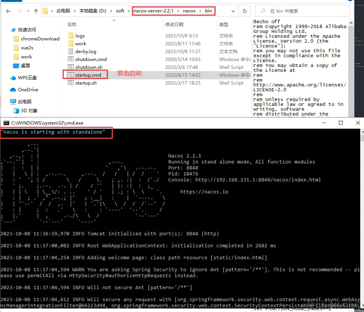364x312 pixels.
Task: Click logs date 2023/10/9 9:13
Action: [x=181, y=36]
